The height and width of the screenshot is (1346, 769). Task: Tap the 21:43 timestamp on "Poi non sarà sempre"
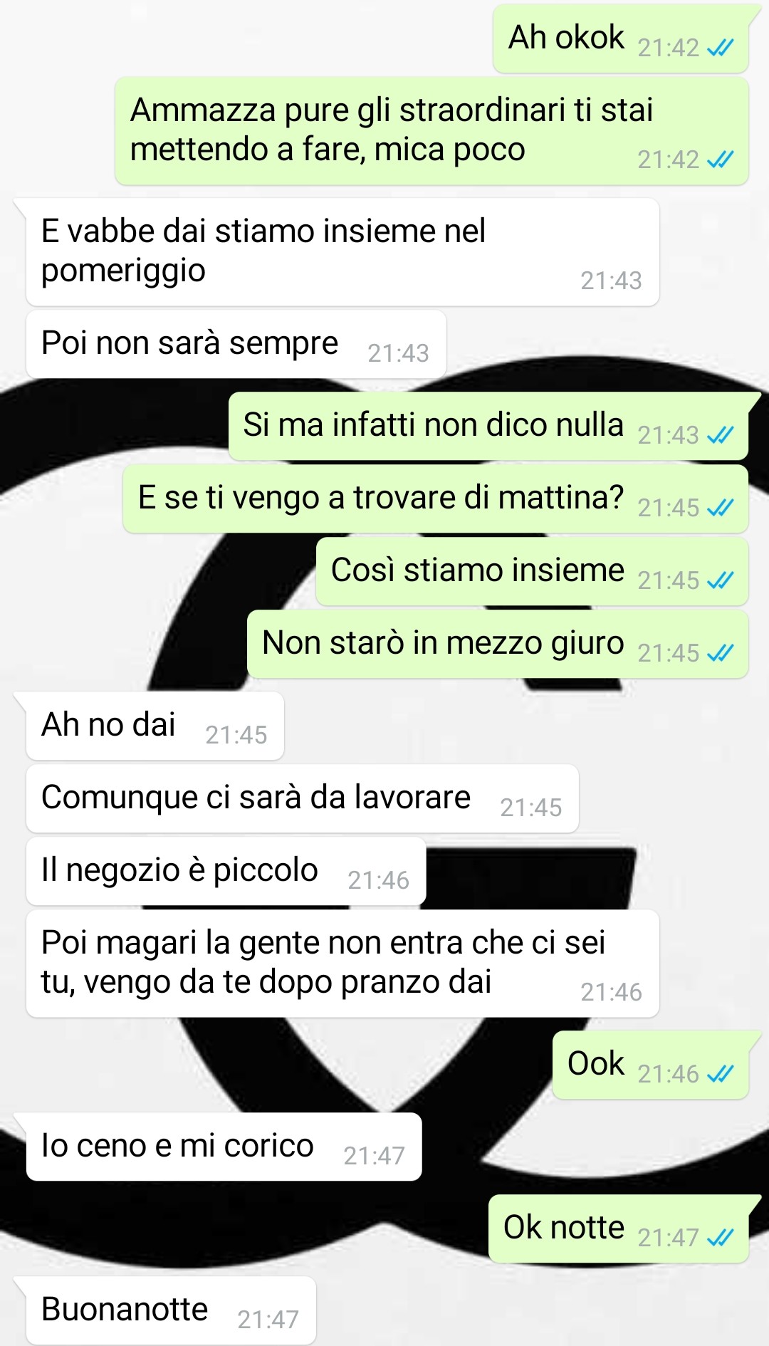pyautogui.click(x=398, y=353)
